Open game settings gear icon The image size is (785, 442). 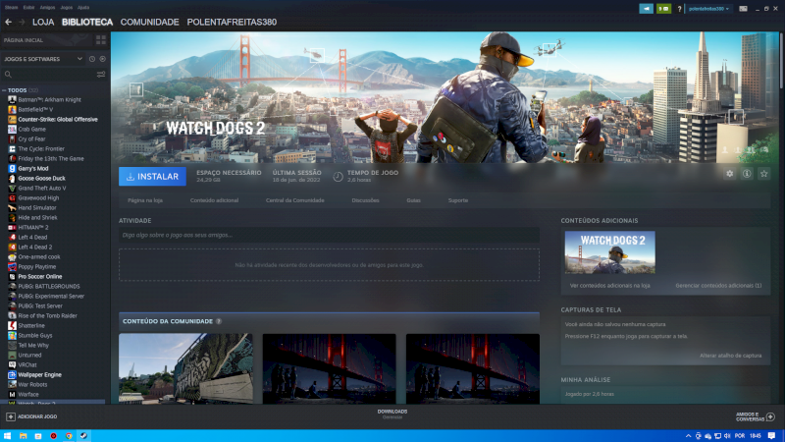coord(729,174)
